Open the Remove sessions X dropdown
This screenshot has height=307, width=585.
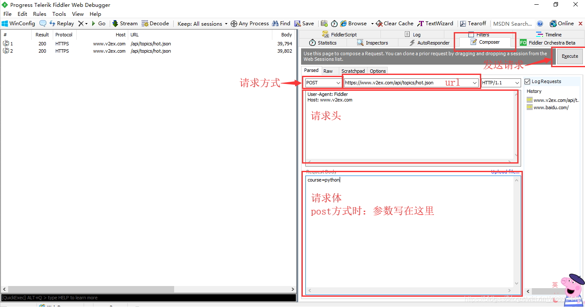click(x=83, y=24)
